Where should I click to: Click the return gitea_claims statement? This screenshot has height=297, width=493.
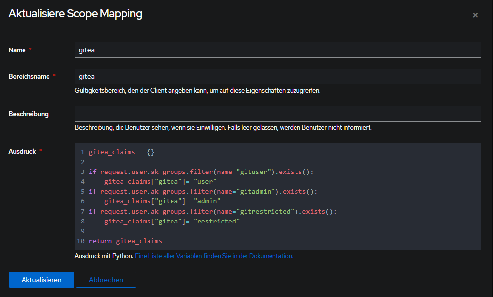(x=125, y=241)
